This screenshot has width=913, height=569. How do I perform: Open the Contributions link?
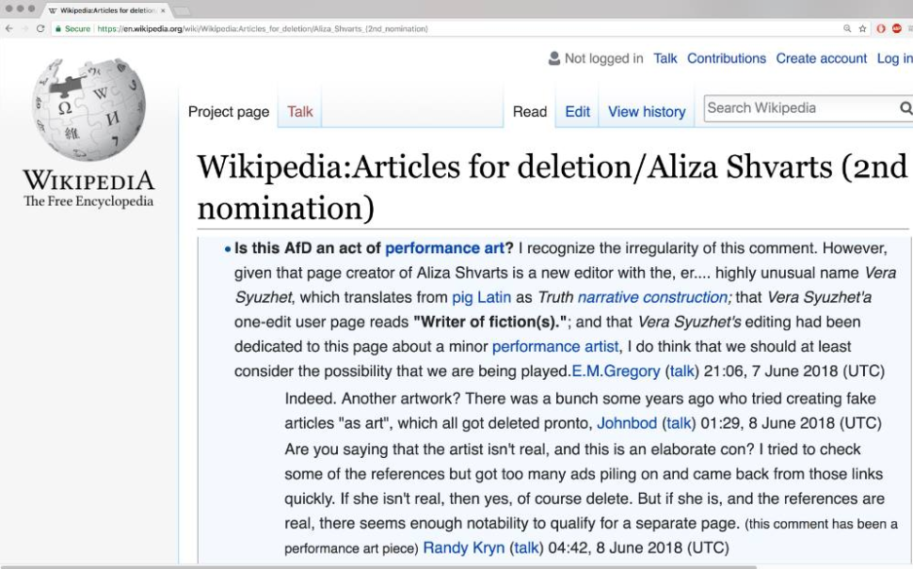(x=727, y=58)
